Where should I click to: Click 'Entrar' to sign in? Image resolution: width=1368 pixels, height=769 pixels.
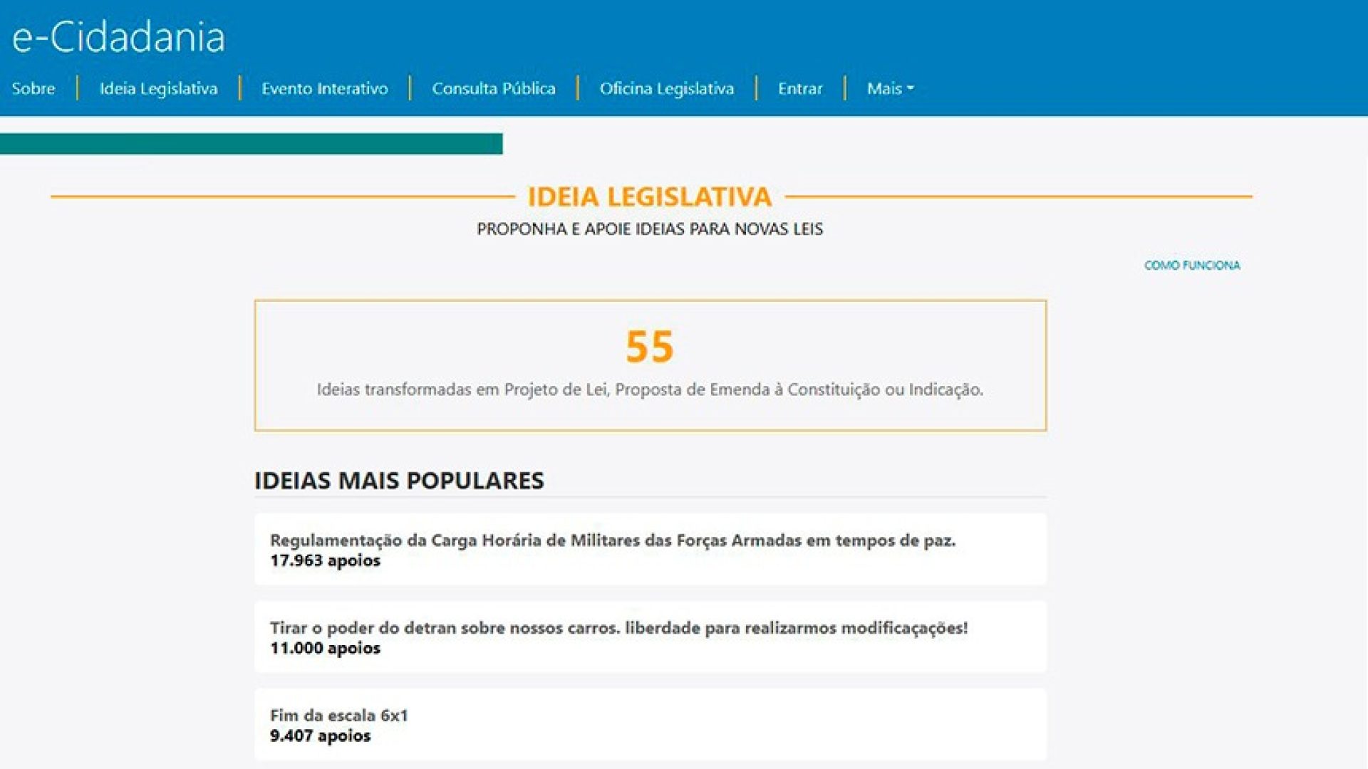[x=799, y=88]
